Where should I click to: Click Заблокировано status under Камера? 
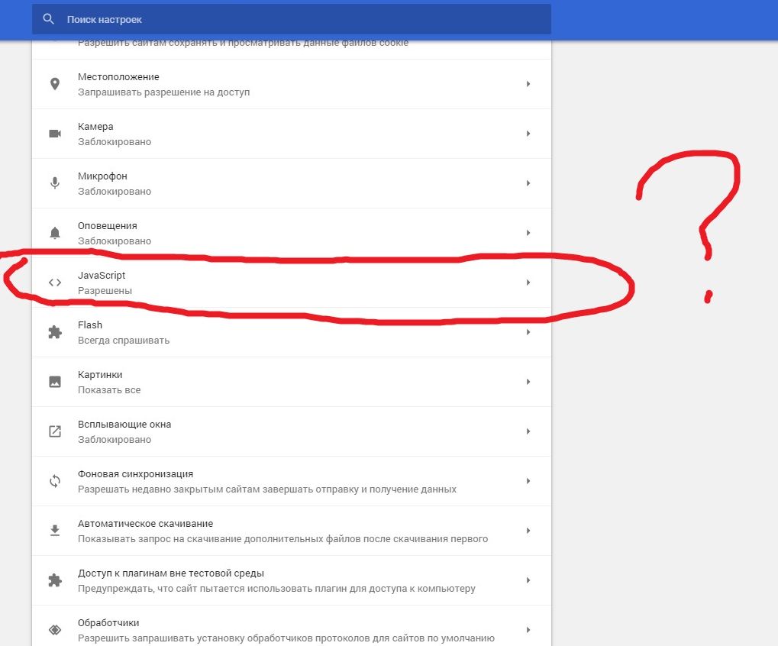tap(114, 142)
